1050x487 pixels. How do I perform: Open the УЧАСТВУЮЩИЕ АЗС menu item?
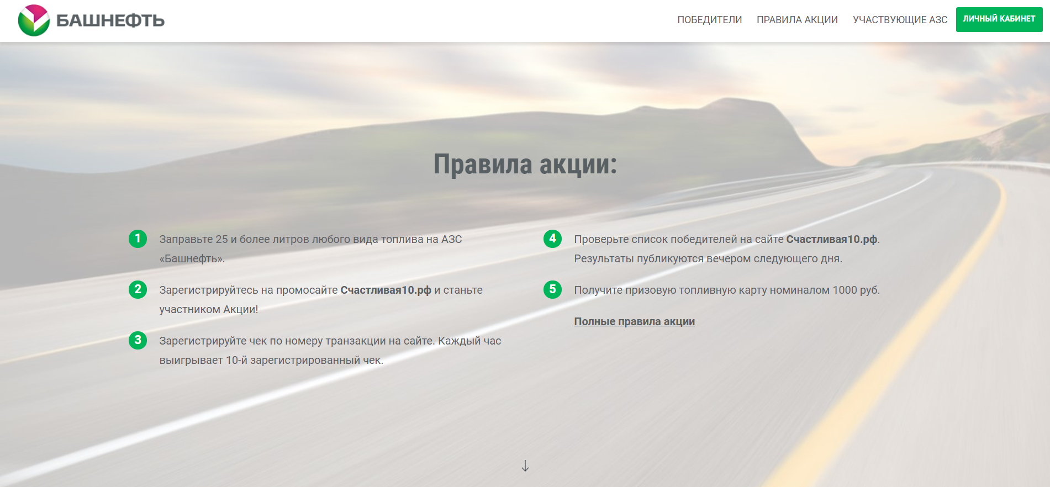click(x=900, y=20)
